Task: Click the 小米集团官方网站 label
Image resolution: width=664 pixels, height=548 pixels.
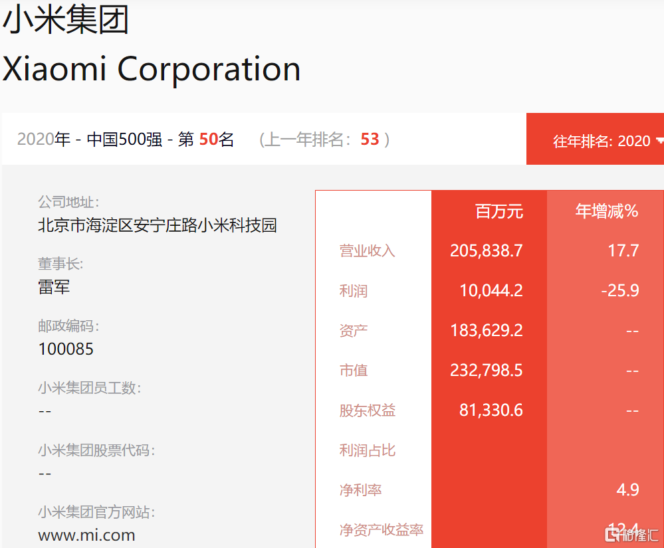Action: pos(96,512)
